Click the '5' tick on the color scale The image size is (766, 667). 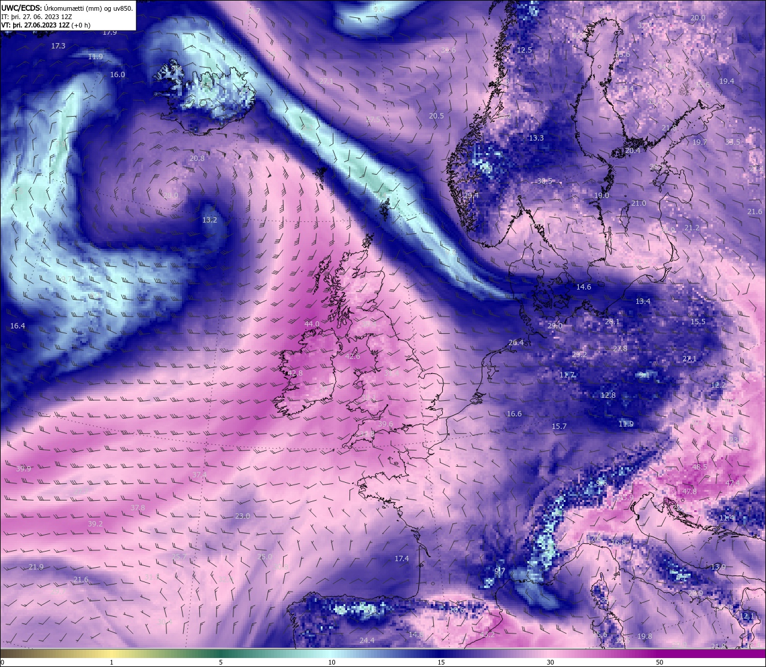click(x=221, y=662)
